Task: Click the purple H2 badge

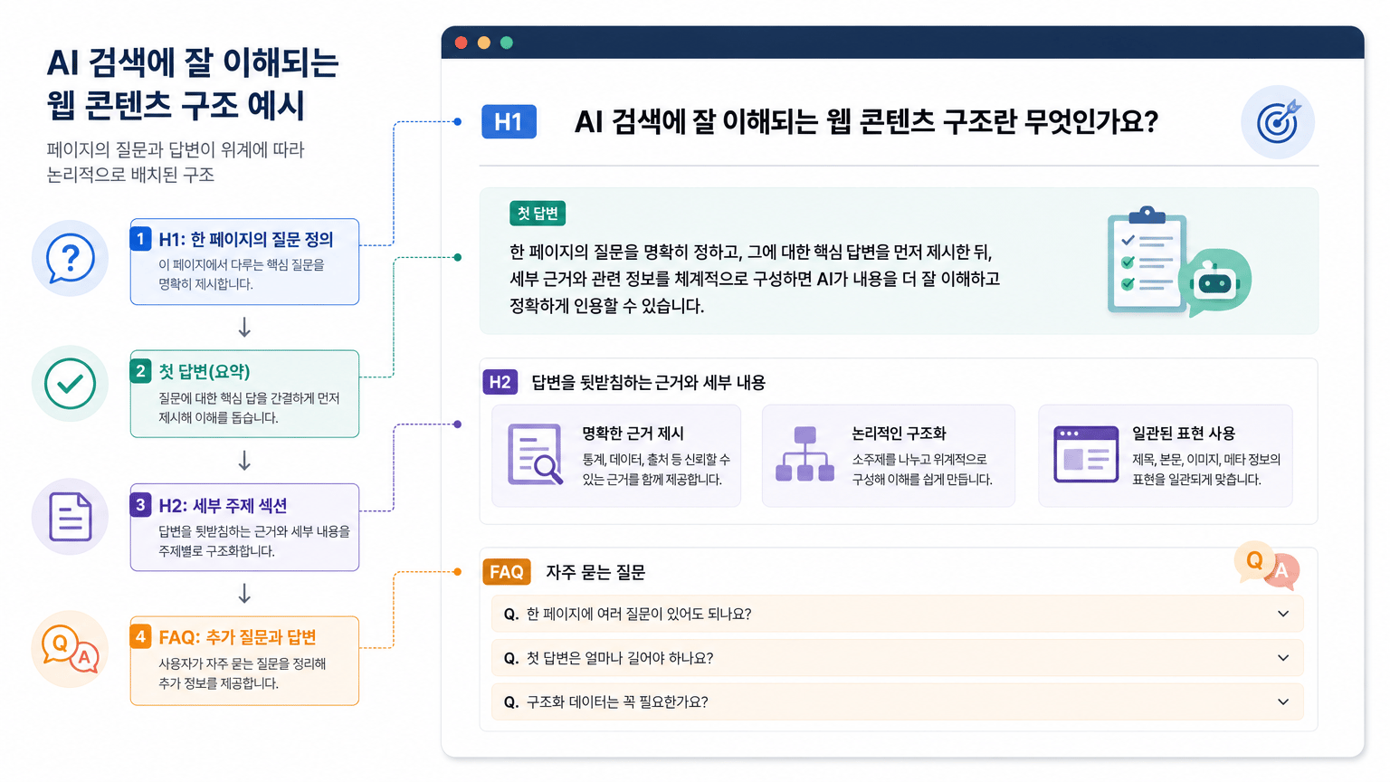Action: [500, 382]
